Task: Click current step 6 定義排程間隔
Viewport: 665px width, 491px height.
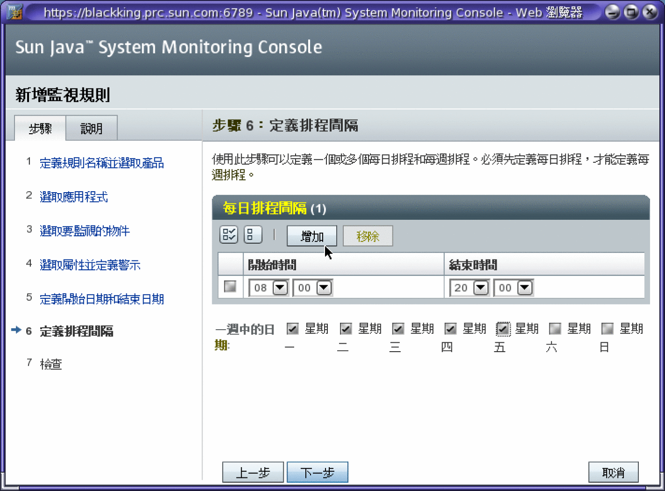Action: pyautogui.click(x=76, y=332)
